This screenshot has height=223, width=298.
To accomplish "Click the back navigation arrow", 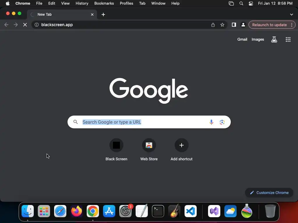I will click(6, 25).
